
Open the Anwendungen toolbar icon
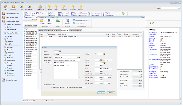point(29,7)
